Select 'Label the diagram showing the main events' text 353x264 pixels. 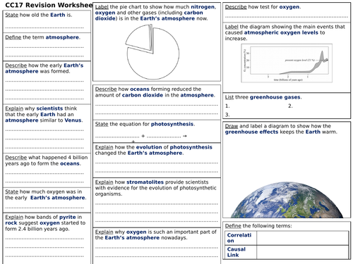[x=285, y=32]
